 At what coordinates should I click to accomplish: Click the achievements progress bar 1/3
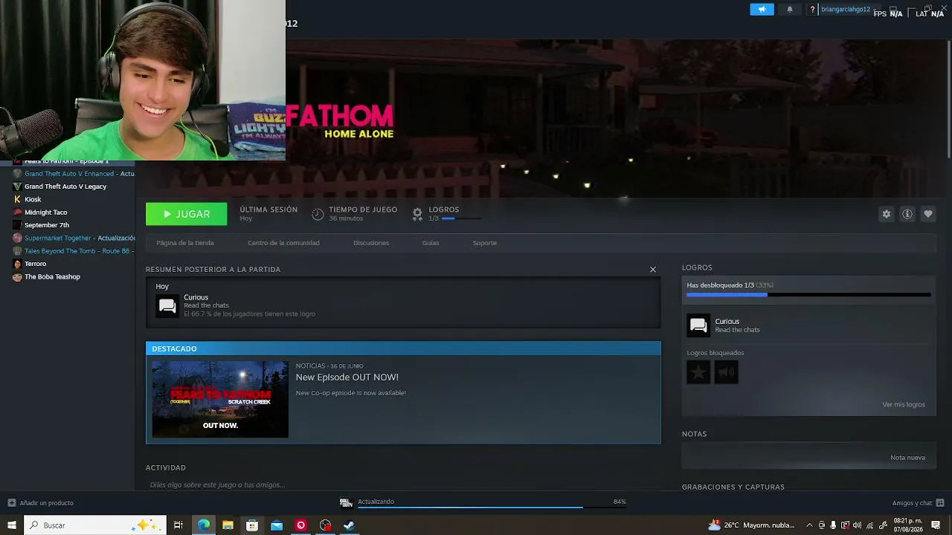(x=808, y=295)
